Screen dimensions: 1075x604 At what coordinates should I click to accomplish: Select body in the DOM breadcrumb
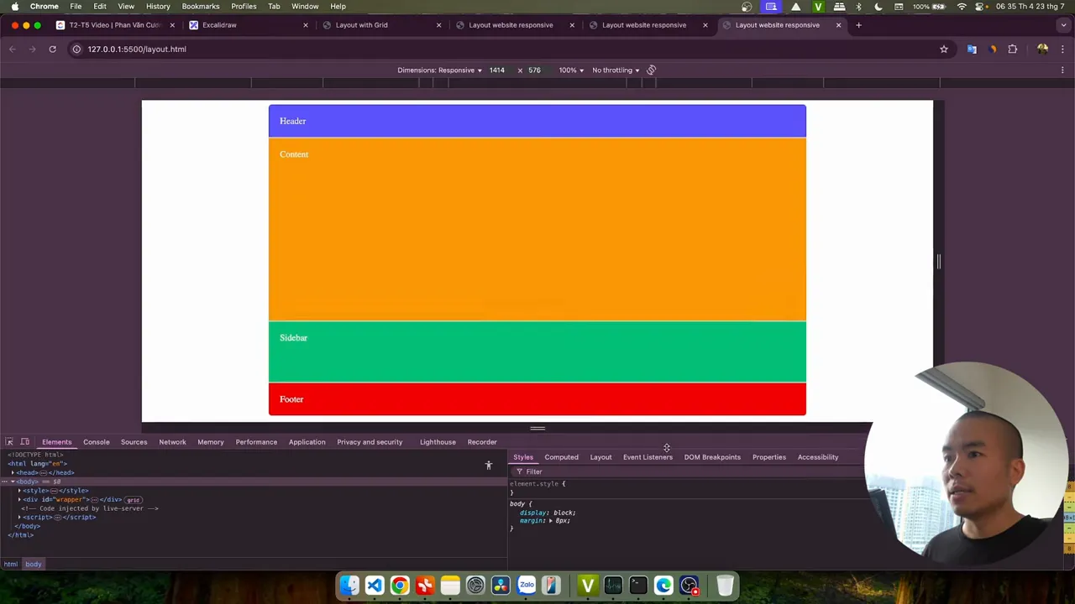33,565
